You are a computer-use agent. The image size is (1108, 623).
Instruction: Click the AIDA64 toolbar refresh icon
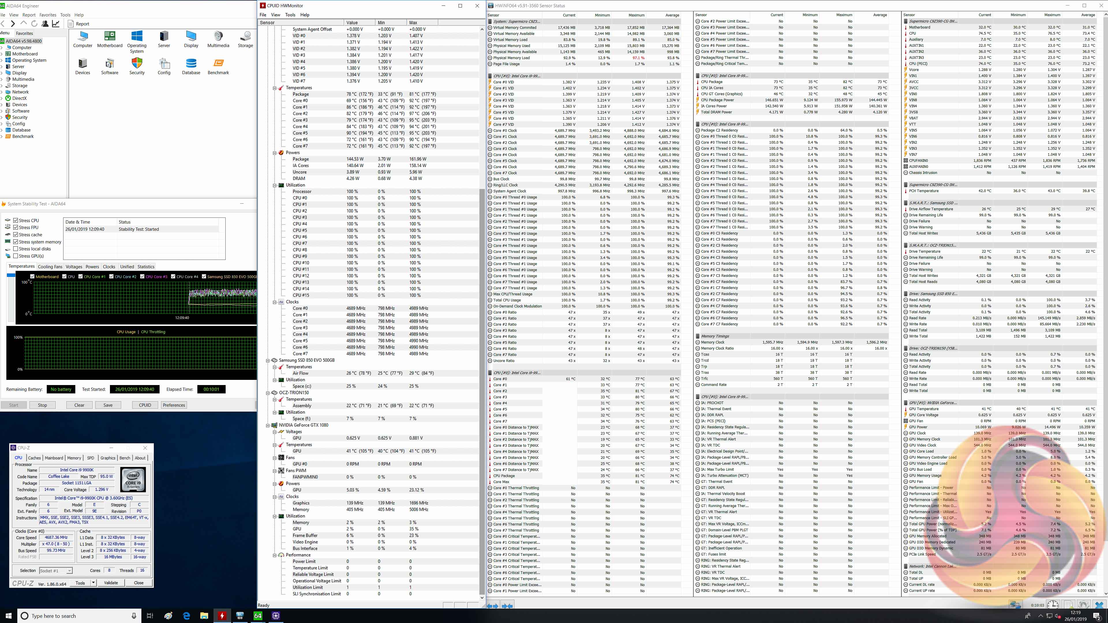pyautogui.click(x=34, y=24)
